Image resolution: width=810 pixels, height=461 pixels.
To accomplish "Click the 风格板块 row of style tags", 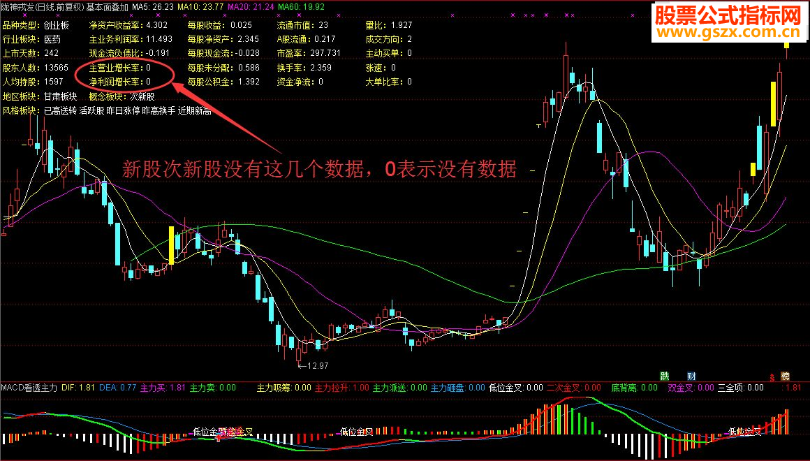I will 107,110.
